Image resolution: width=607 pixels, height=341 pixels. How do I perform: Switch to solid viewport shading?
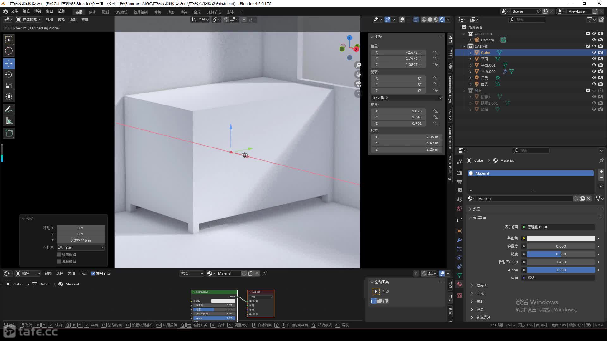430,20
